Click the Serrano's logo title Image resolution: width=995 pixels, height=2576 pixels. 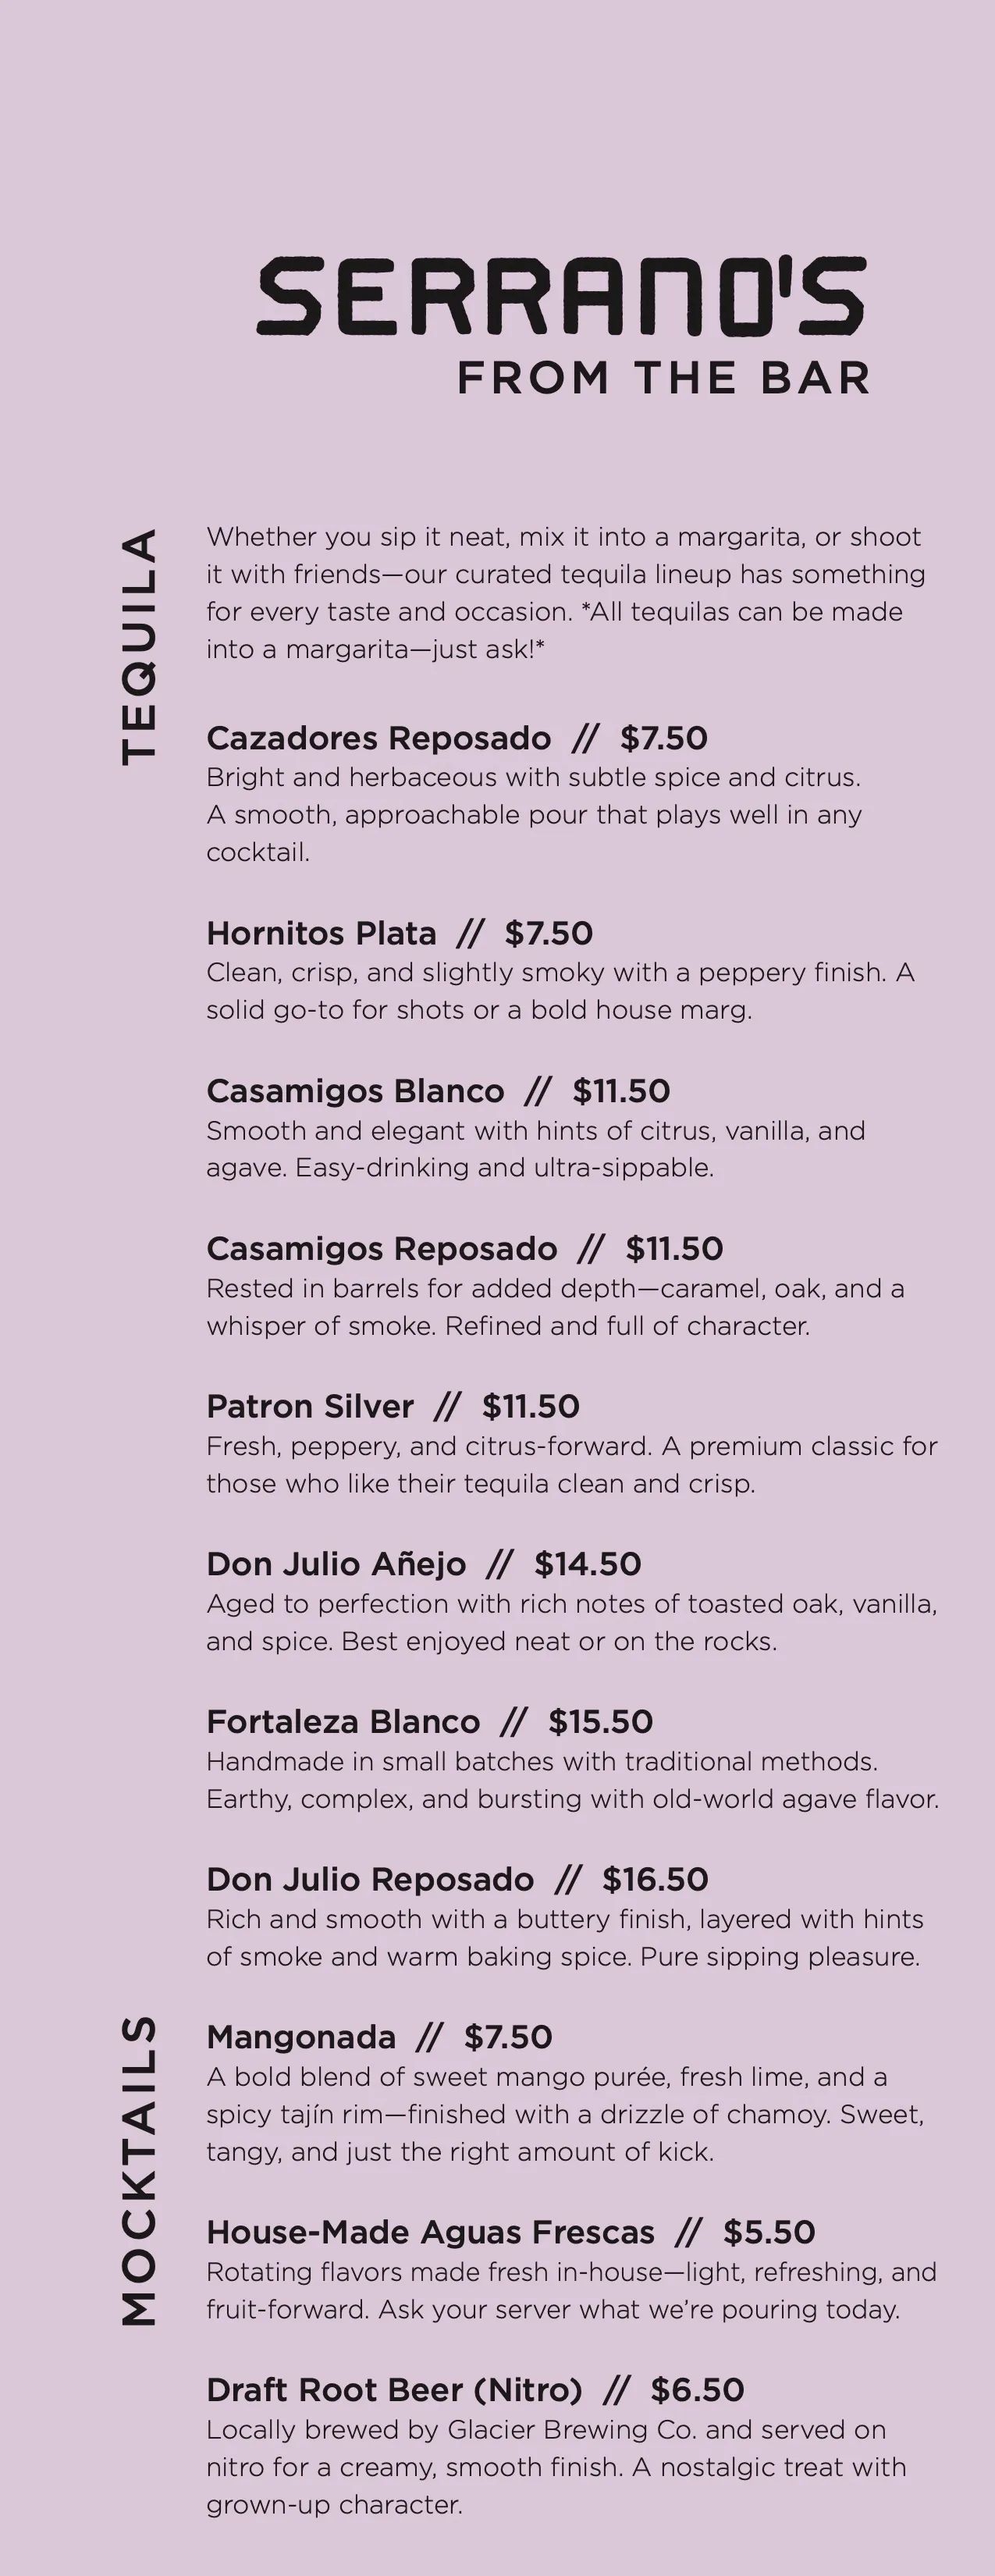pyautogui.click(x=561, y=296)
